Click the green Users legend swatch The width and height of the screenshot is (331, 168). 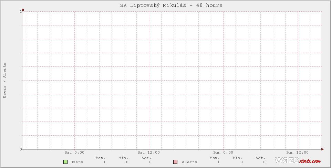coord(65,162)
